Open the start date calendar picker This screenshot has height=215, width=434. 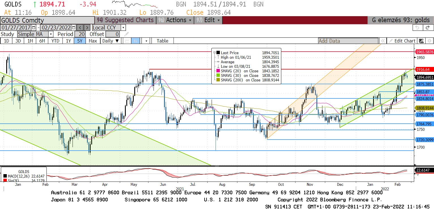click(34, 28)
